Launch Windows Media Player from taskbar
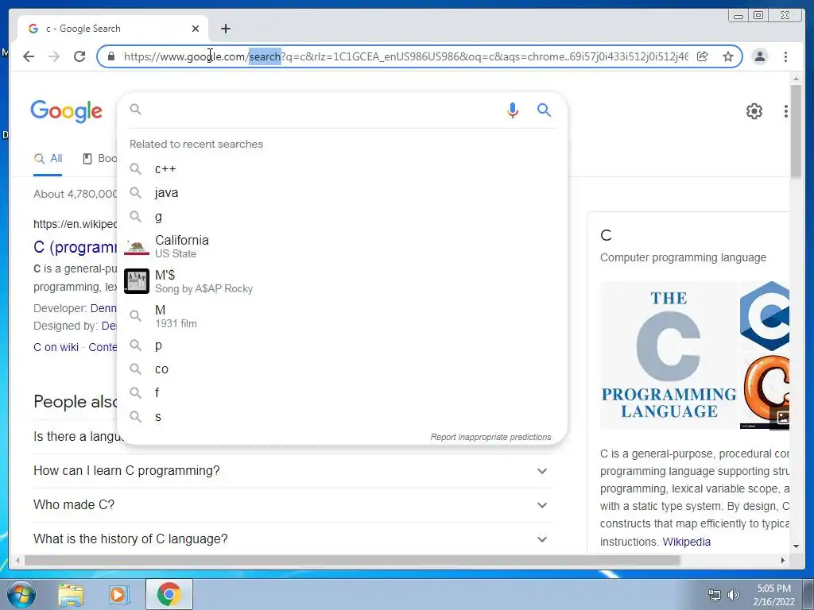Image resolution: width=814 pixels, height=610 pixels. pyautogui.click(x=119, y=595)
